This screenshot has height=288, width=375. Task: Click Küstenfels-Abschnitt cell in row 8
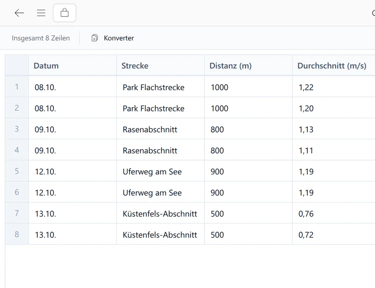point(160,234)
